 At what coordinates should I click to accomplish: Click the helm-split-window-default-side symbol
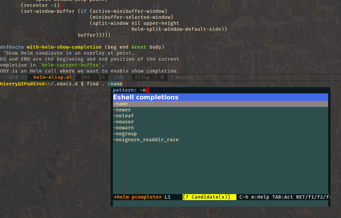coord(178,29)
